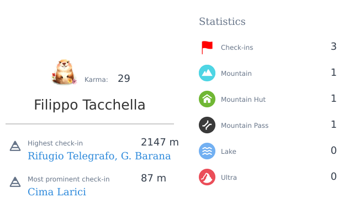Select the red Ultra peak icon
Screen dimensions: 359x213
coord(207,177)
